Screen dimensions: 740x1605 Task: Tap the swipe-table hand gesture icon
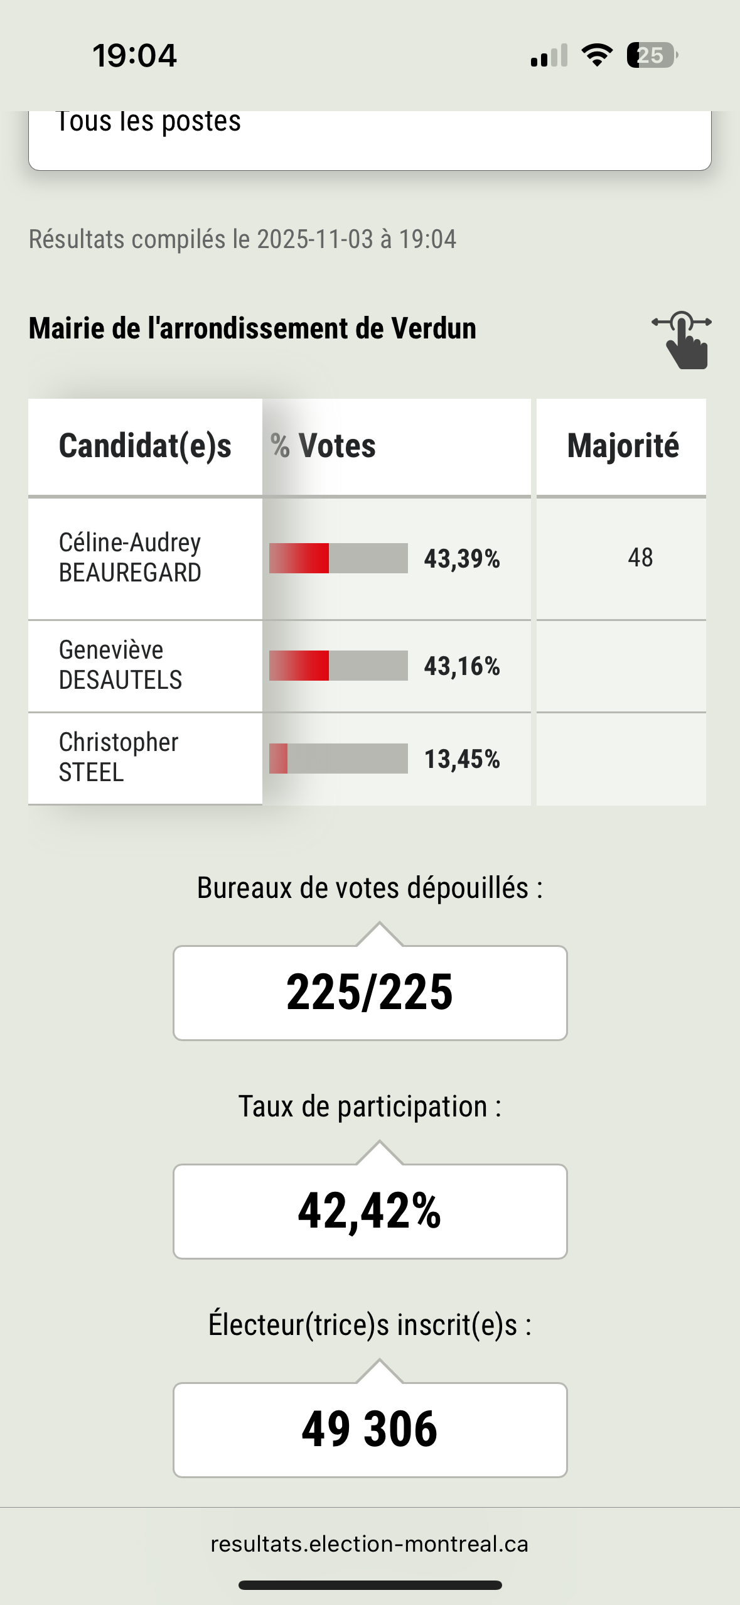click(x=682, y=340)
